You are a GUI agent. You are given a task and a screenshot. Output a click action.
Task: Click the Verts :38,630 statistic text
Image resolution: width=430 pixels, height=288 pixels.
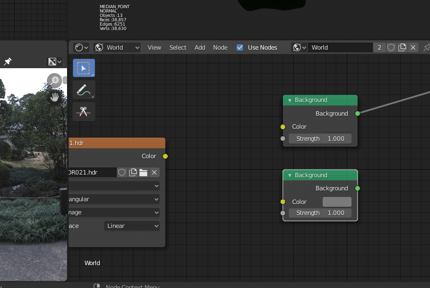(x=113, y=28)
